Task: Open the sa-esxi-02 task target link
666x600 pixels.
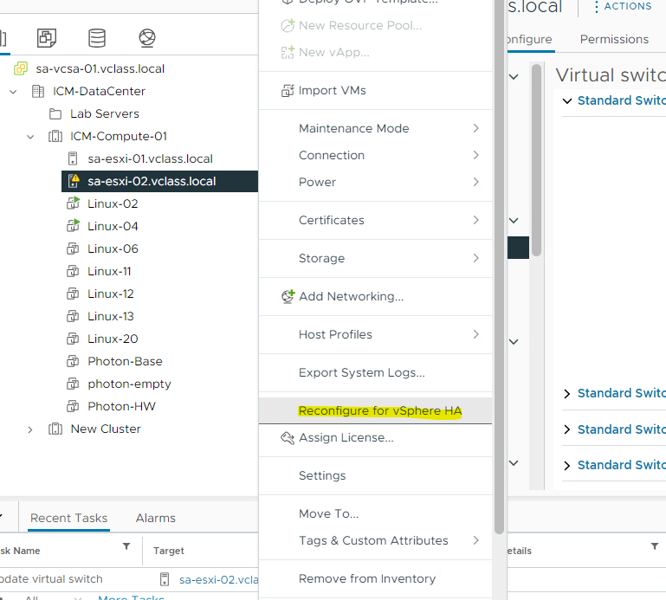Action: [x=218, y=579]
